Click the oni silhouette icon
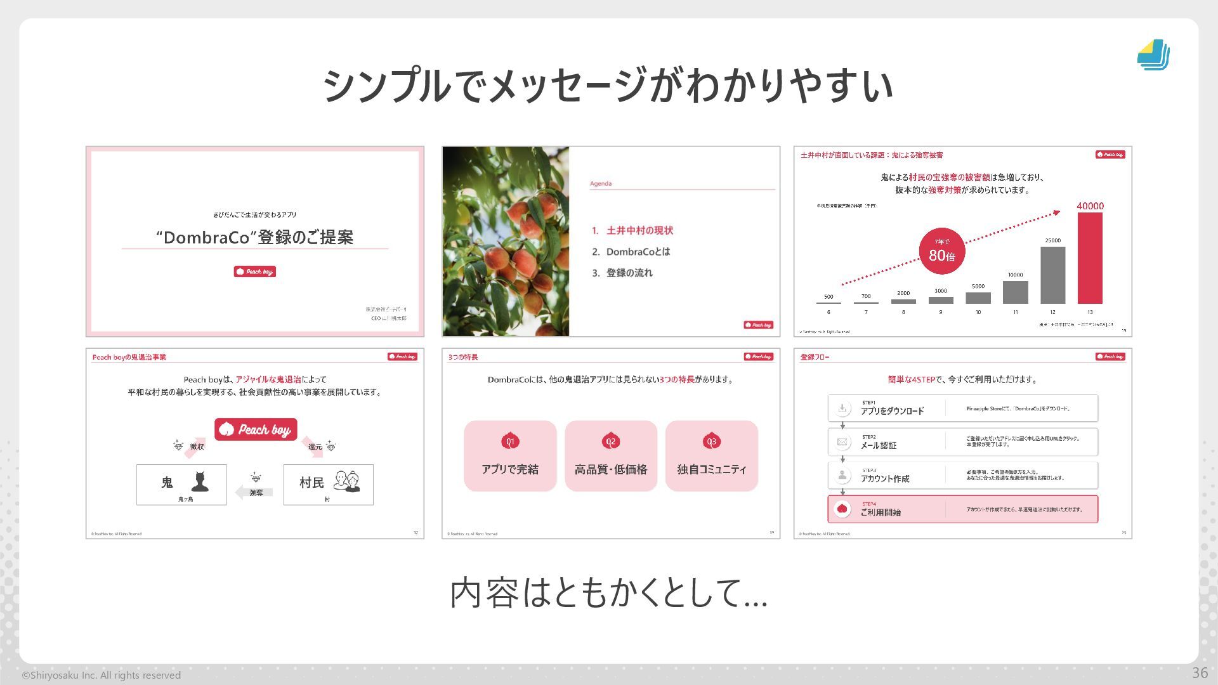Image resolution: width=1218 pixels, height=685 pixels. coord(200,482)
